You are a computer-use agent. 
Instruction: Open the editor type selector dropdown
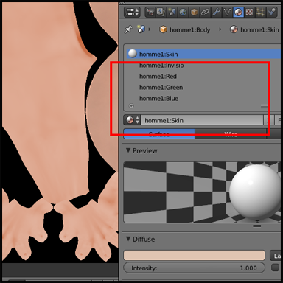[132, 12]
